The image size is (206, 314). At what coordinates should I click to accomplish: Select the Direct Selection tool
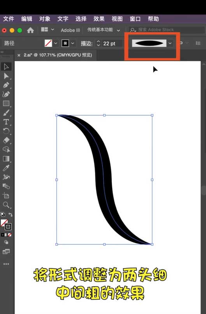(x=6, y=76)
